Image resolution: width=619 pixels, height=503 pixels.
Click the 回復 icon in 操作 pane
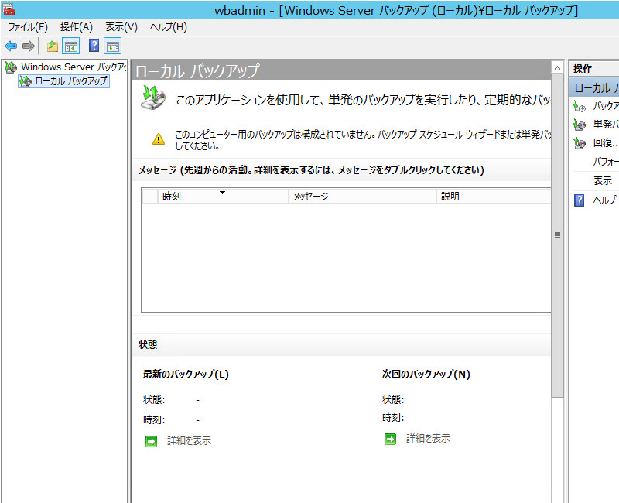coord(579,143)
